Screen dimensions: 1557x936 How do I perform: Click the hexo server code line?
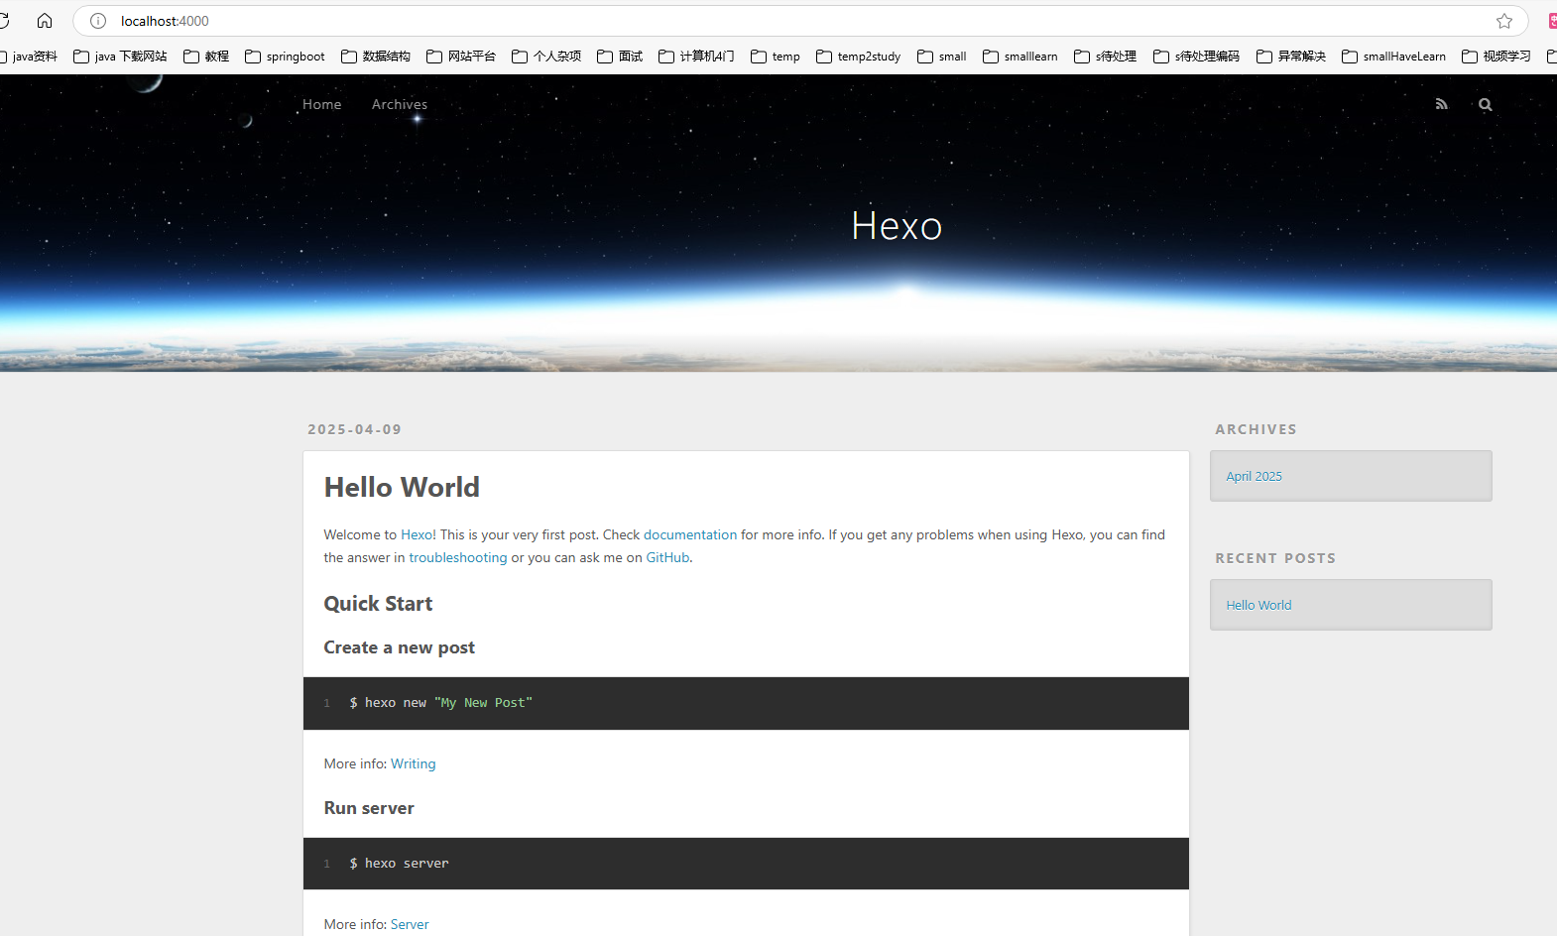(x=399, y=864)
